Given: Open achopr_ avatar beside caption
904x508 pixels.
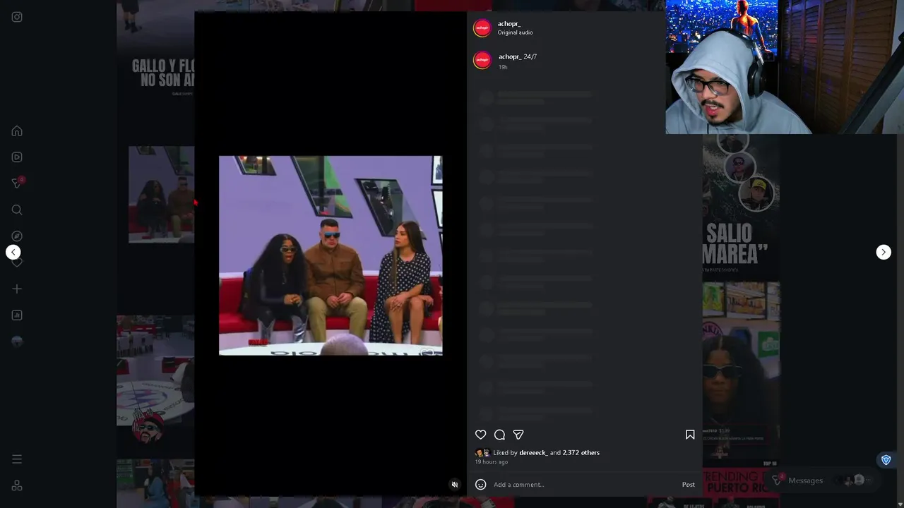Looking at the screenshot, I should click(x=482, y=60).
